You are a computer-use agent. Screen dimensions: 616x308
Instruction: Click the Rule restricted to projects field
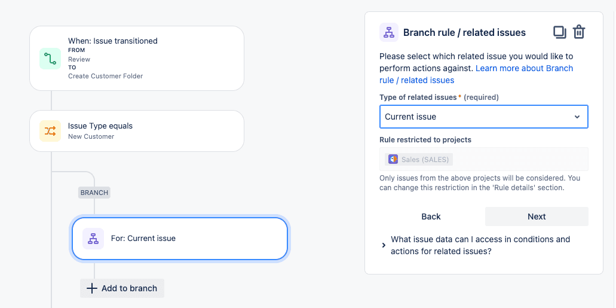pos(483,159)
